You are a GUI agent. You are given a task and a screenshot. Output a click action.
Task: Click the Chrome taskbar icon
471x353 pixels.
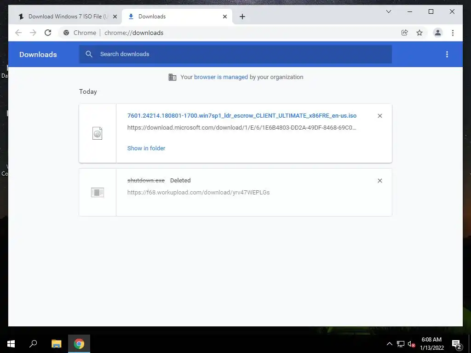(x=79, y=344)
